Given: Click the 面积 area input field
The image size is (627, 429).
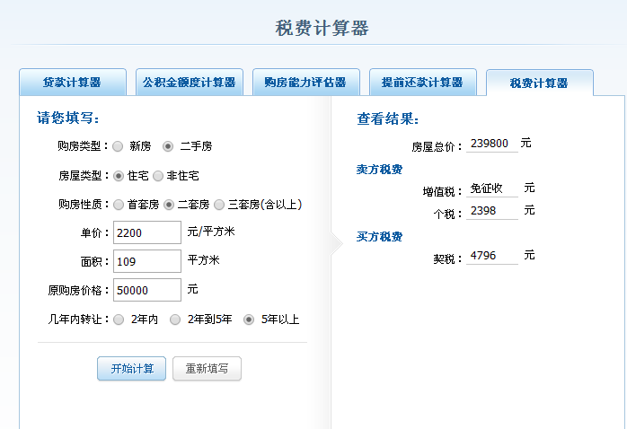Looking at the screenshot, I should click(147, 261).
